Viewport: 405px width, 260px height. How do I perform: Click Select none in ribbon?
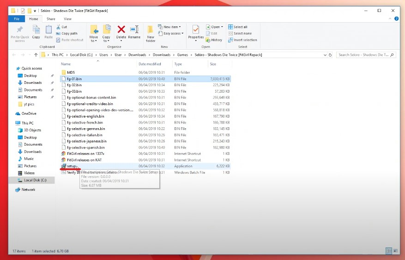coord(240,33)
